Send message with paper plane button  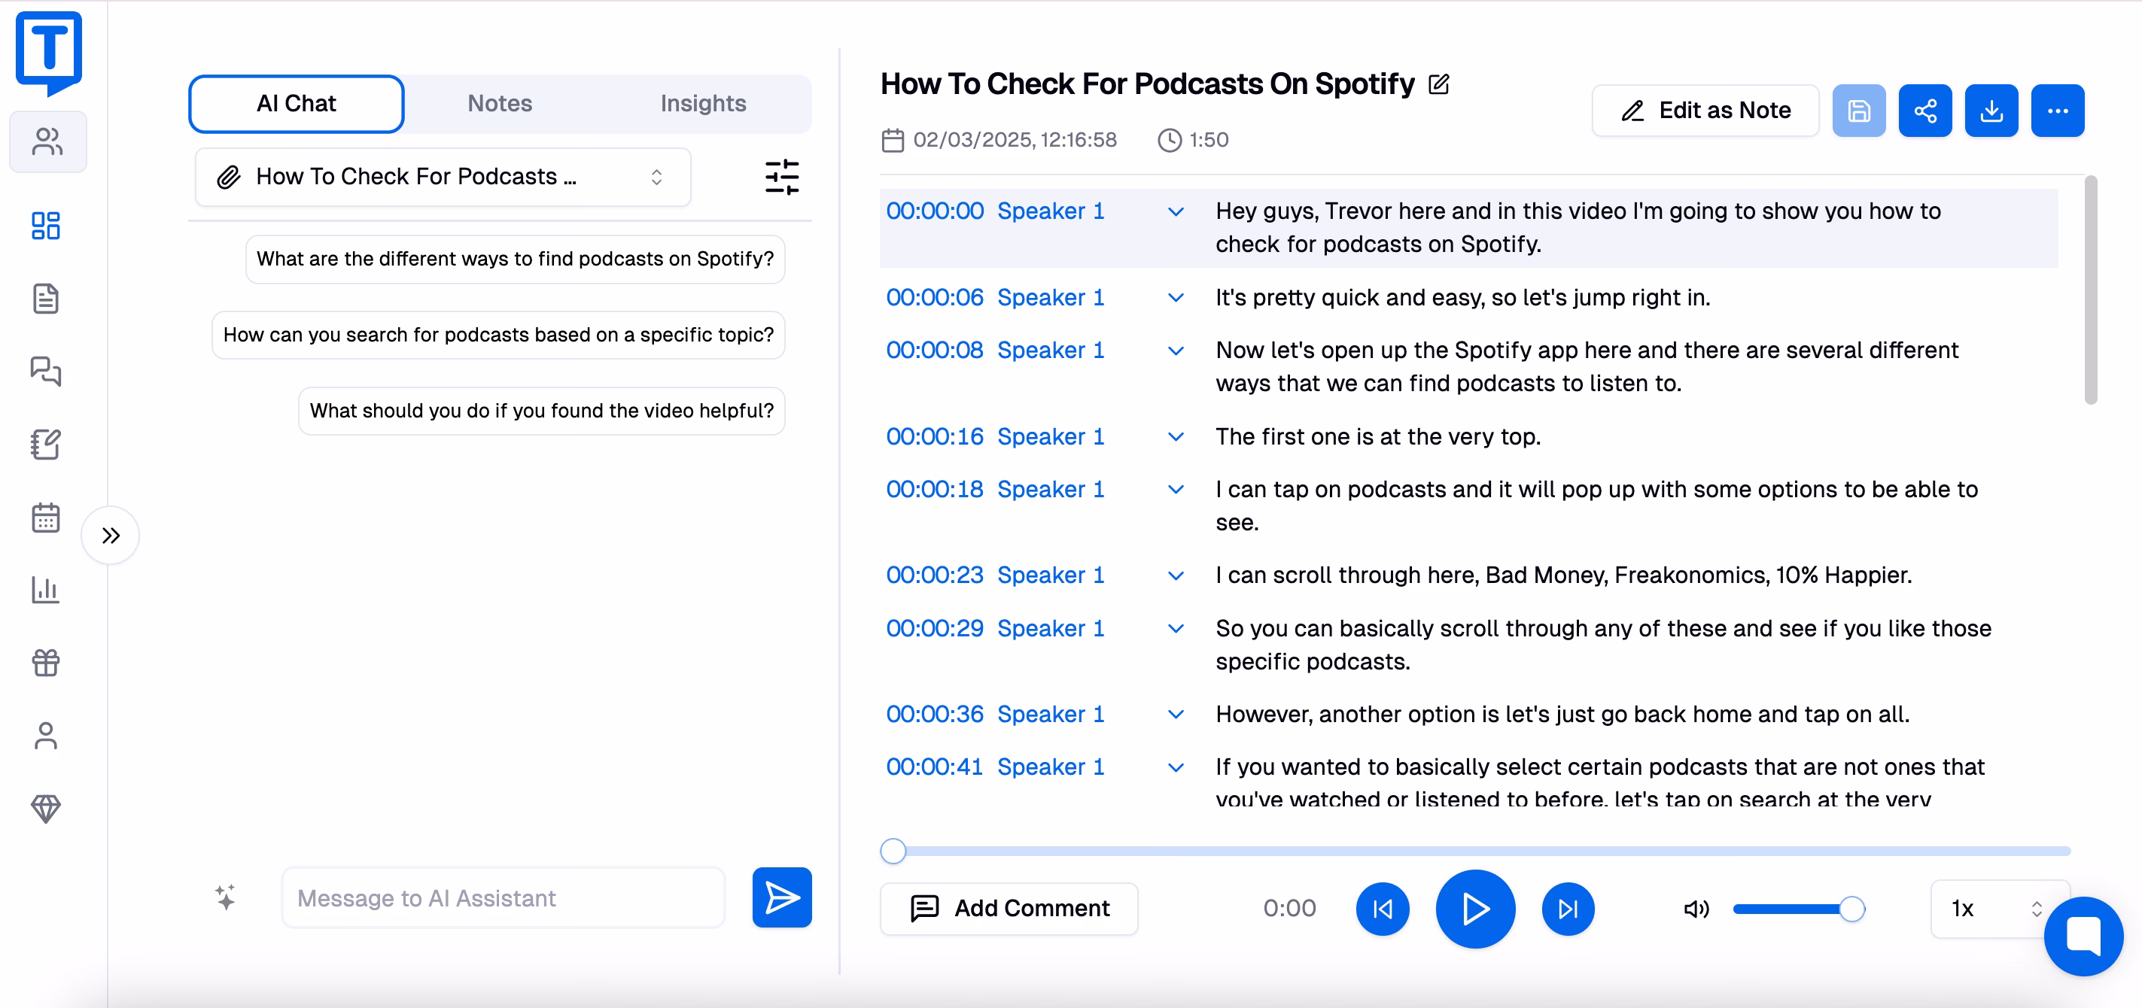click(x=782, y=897)
